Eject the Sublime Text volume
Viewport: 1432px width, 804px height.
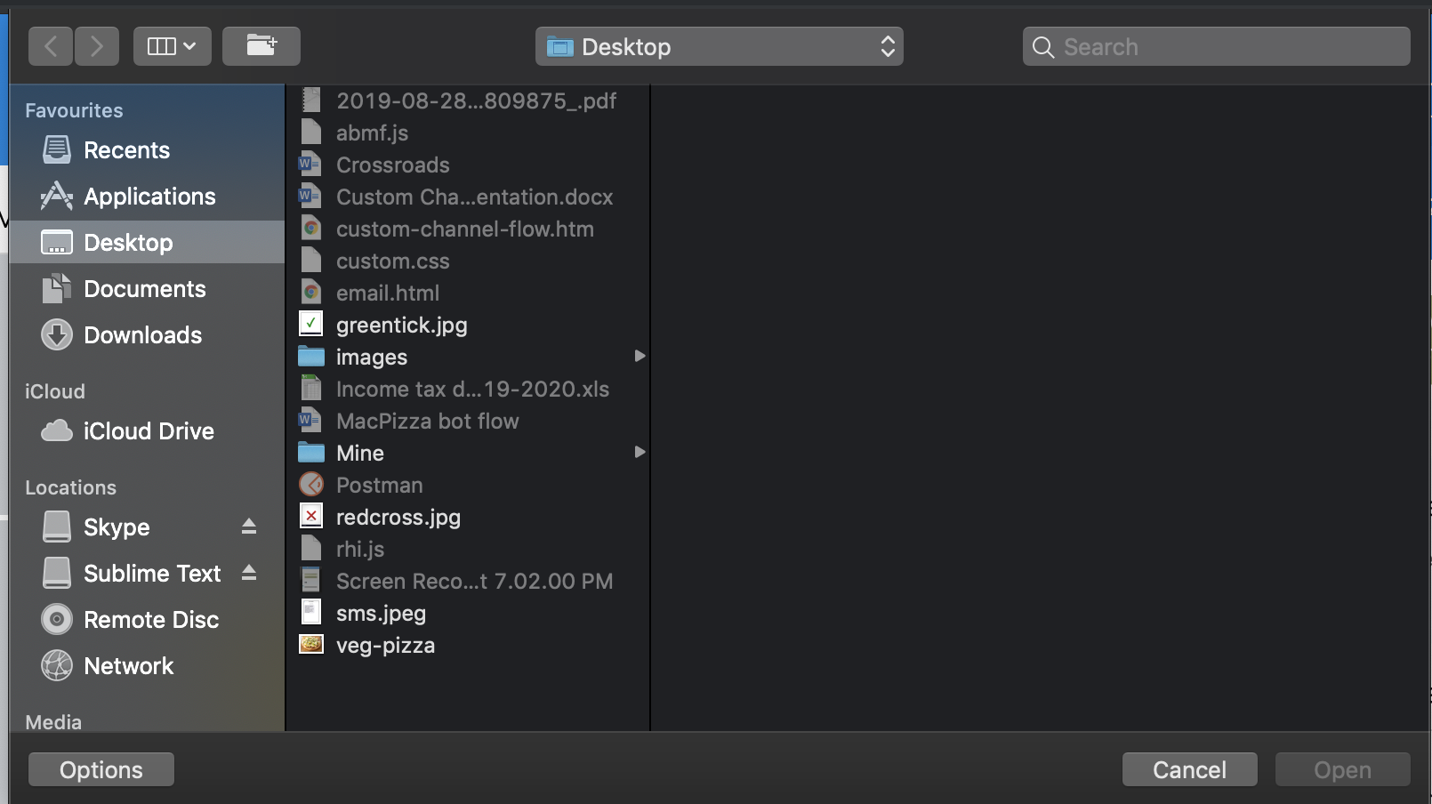click(x=249, y=574)
